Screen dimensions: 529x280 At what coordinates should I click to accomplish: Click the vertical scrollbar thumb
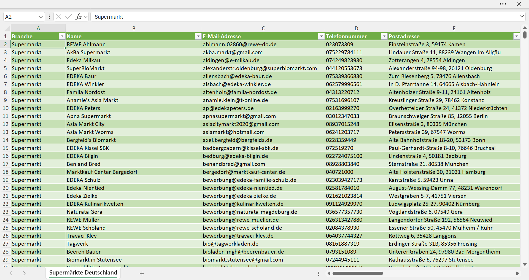pos(525,35)
